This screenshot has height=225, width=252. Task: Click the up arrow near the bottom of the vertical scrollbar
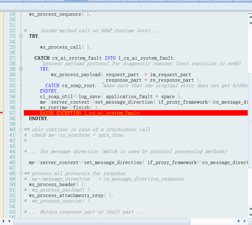250,209
